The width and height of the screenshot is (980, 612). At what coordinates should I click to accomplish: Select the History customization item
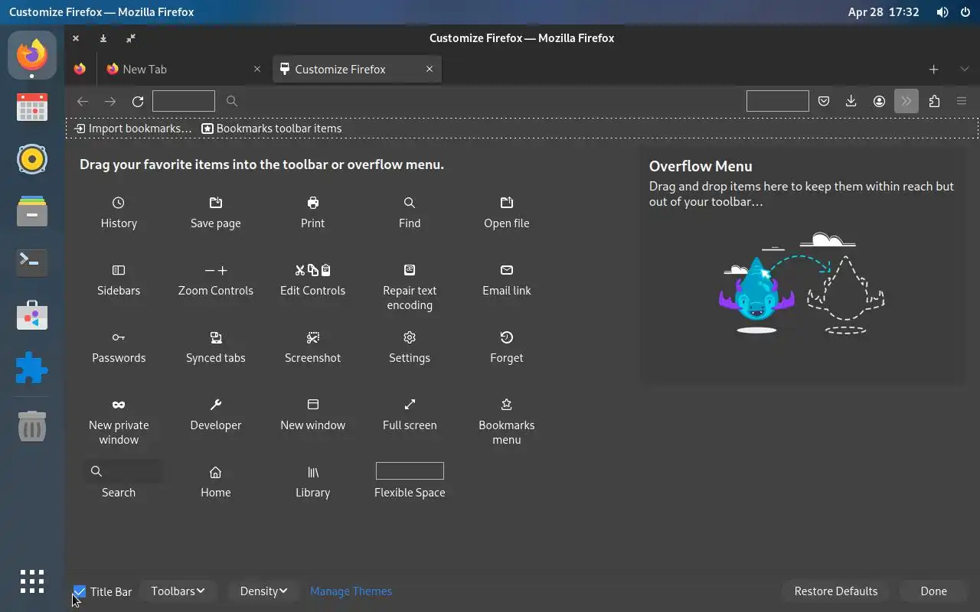tap(119, 213)
